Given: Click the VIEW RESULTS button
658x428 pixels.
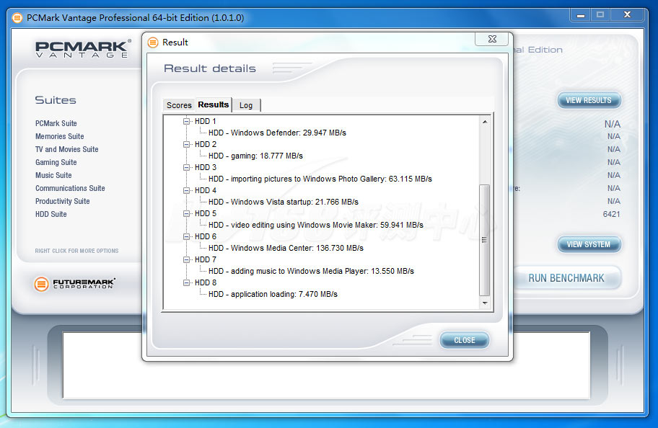Looking at the screenshot, I should pos(588,101).
